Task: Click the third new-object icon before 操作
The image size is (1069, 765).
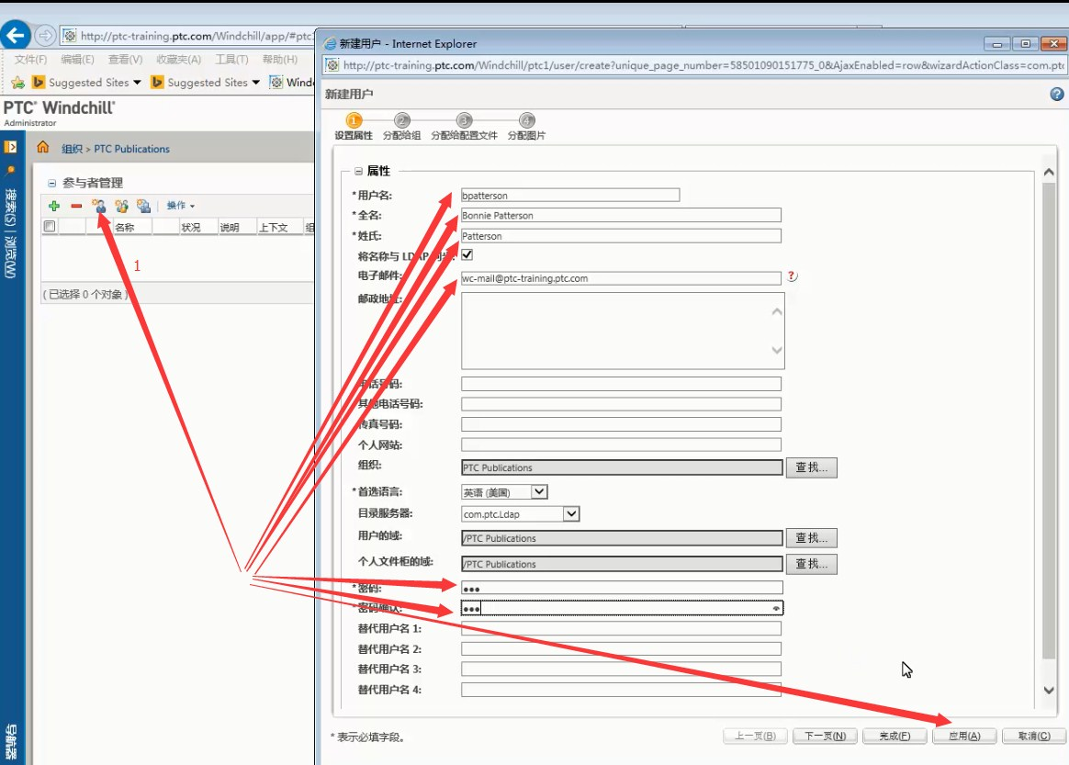Action: point(143,205)
